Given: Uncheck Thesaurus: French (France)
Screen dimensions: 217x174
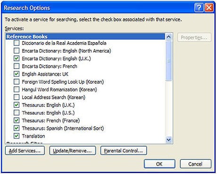Looking at the screenshot, I should pyautogui.click(x=17, y=121).
